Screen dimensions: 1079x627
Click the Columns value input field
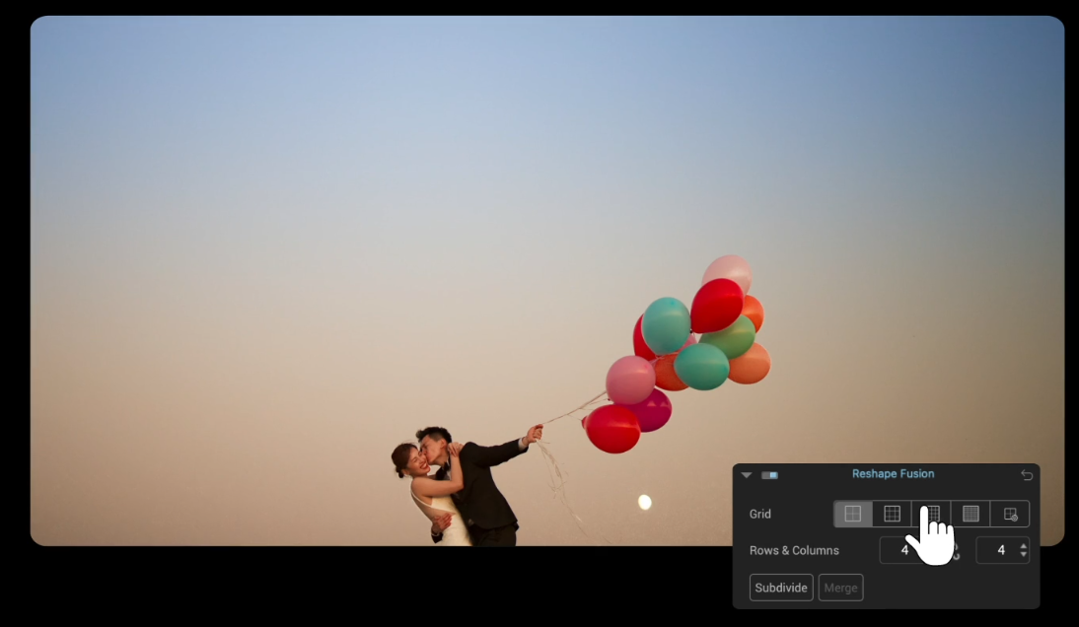995,550
